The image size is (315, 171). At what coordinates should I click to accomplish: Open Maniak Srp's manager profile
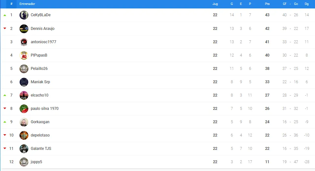point(40,82)
